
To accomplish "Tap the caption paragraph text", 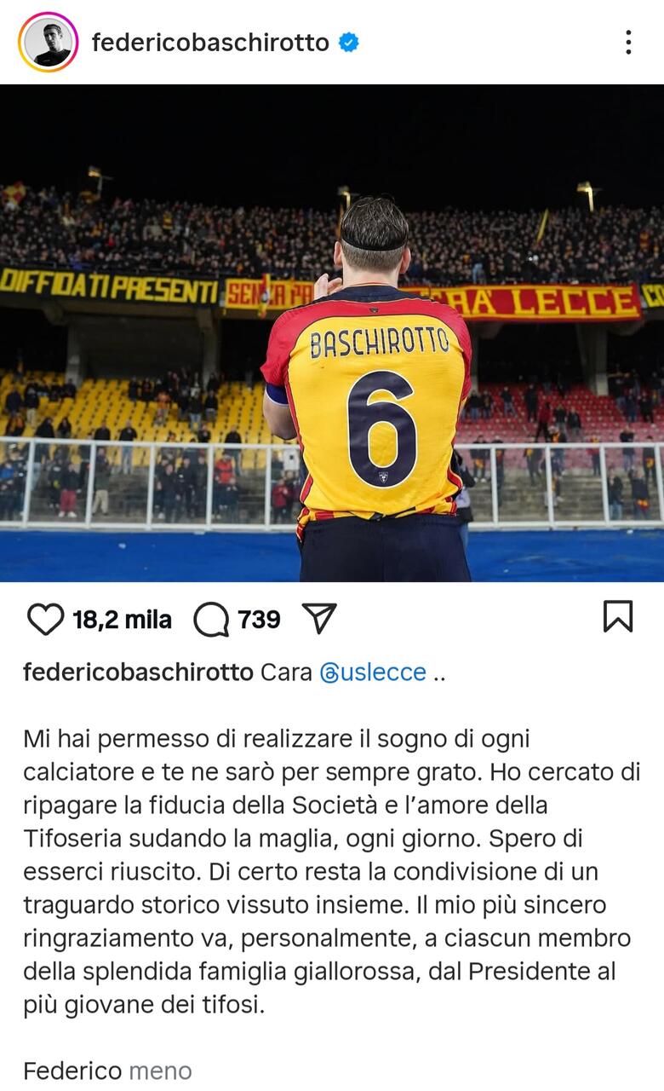I will [328, 871].
